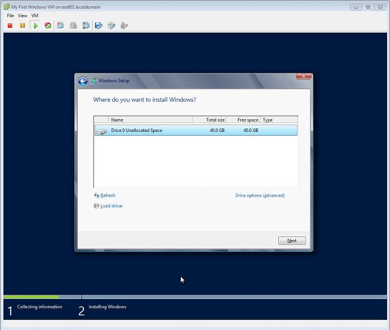Click the VM console title bar icon
The width and height of the screenshot is (390, 330).
[7, 7]
